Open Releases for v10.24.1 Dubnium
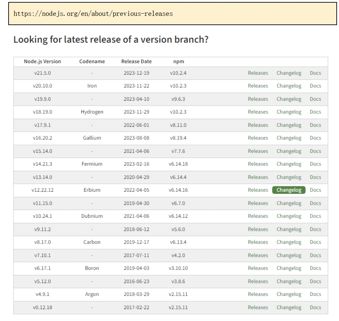 pos(258,216)
